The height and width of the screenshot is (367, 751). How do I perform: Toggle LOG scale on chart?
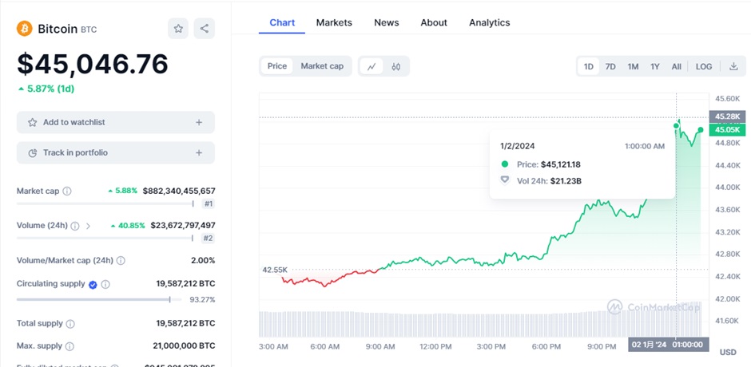click(704, 66)
